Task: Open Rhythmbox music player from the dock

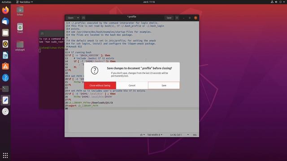Action: click(5, 44)
